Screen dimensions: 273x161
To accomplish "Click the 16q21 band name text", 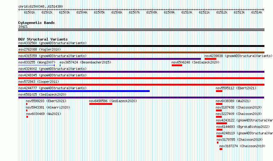I will click(x=23, y=27).
